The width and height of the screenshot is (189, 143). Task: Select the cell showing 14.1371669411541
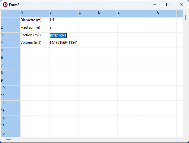[63, 43]
